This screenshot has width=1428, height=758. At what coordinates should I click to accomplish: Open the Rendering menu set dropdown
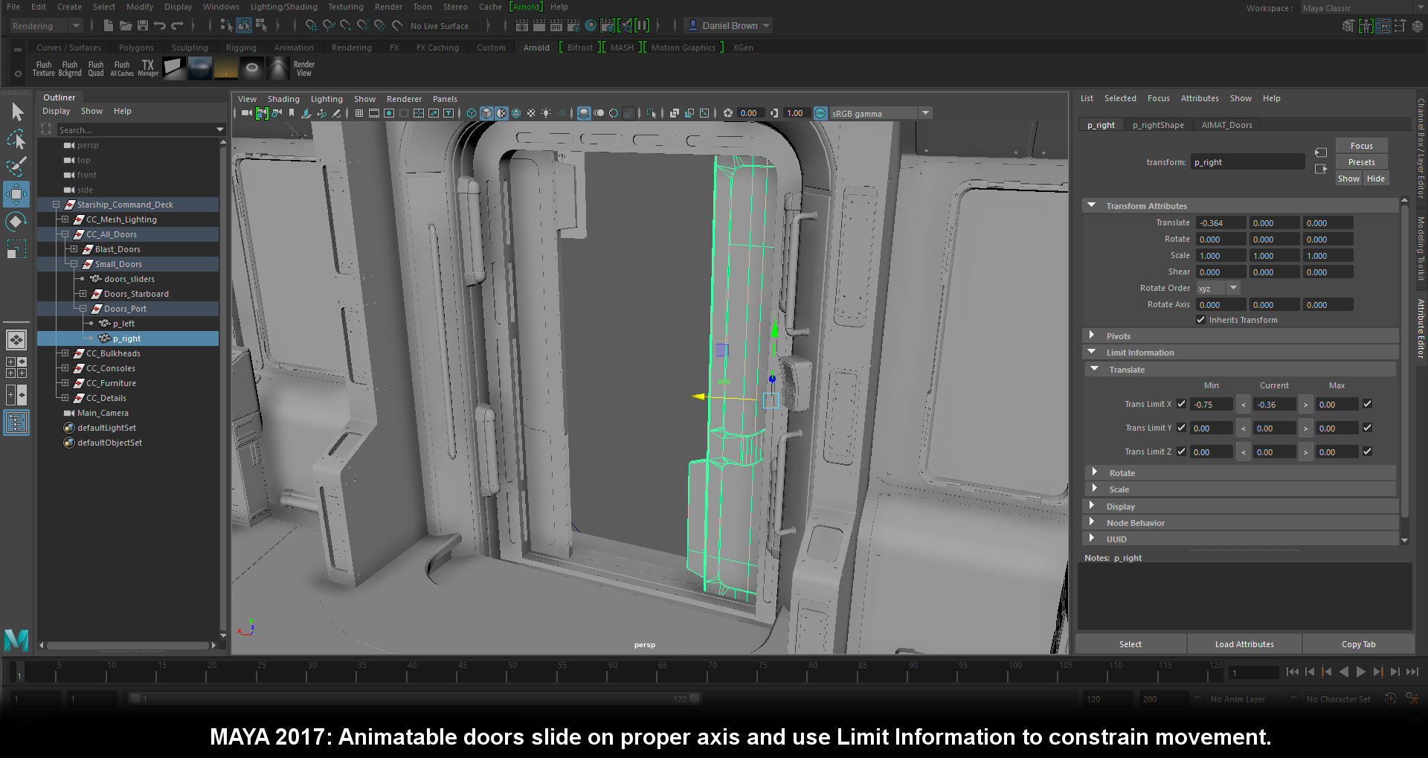coord(46,26)
